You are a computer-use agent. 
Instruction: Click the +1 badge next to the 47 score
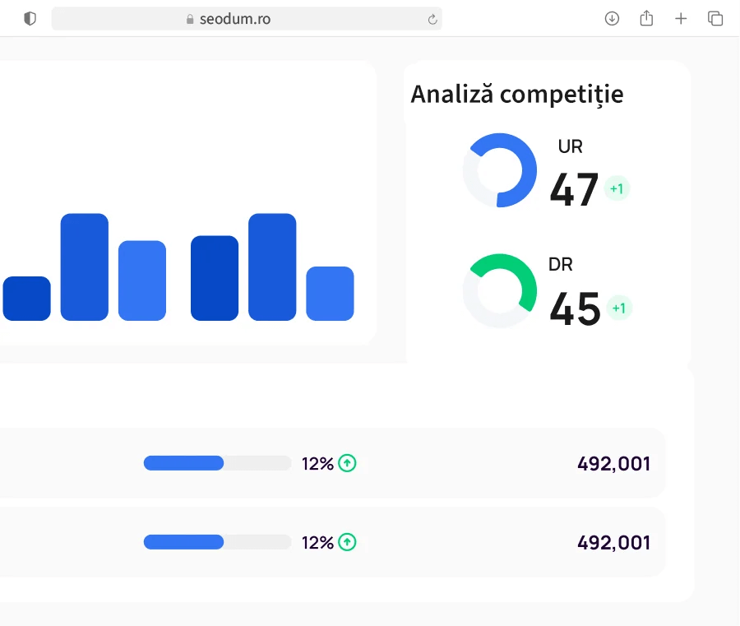(617, 188)
